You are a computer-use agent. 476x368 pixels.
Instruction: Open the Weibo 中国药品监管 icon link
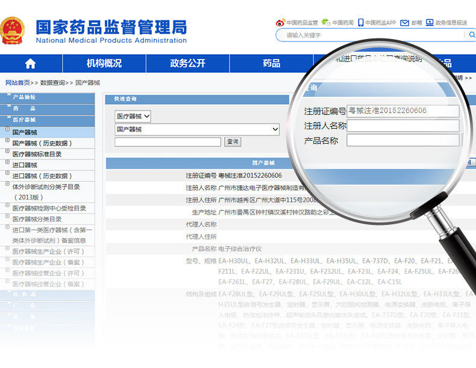pos(280,22)
